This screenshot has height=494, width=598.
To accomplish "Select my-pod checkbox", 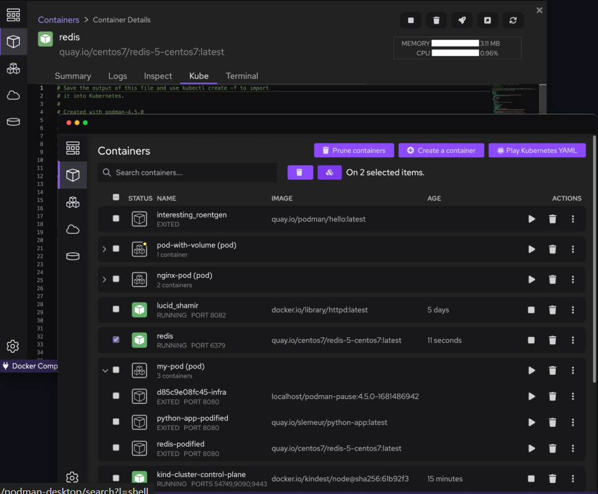I will click(116, 370).
